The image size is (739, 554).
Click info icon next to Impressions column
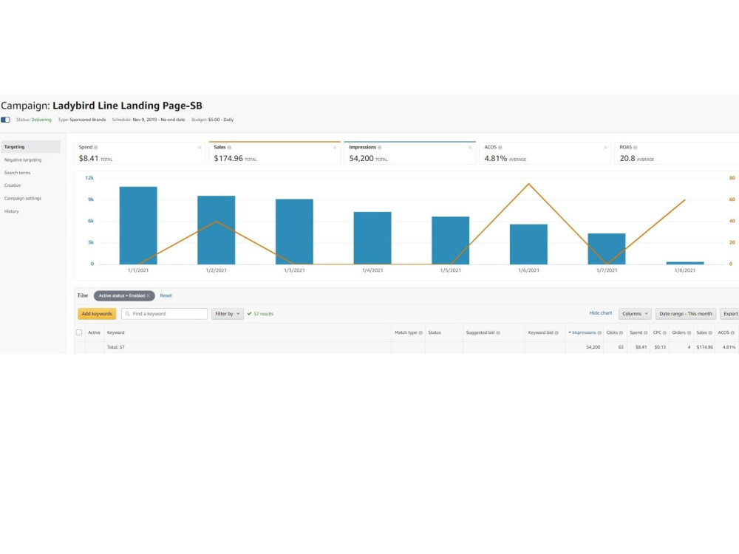[599, 333]
